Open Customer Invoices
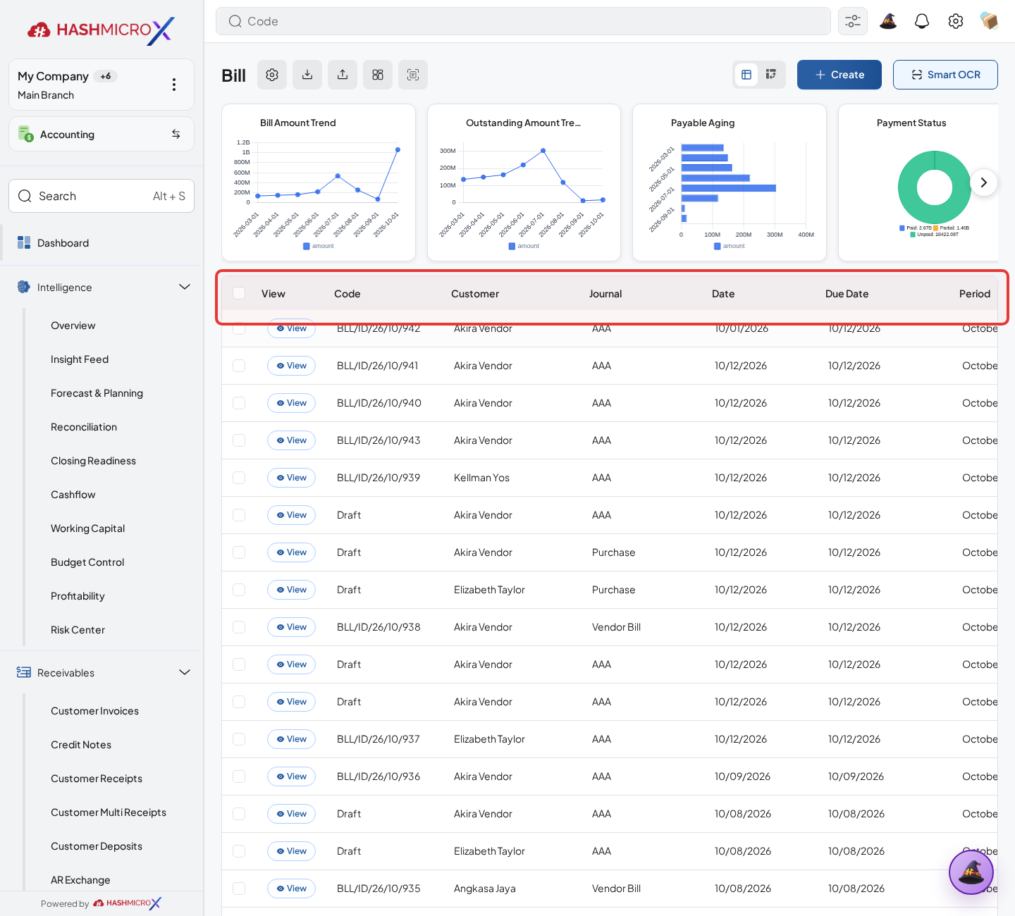Viewport: 1015px width, 916px height. tap(94, 711)
